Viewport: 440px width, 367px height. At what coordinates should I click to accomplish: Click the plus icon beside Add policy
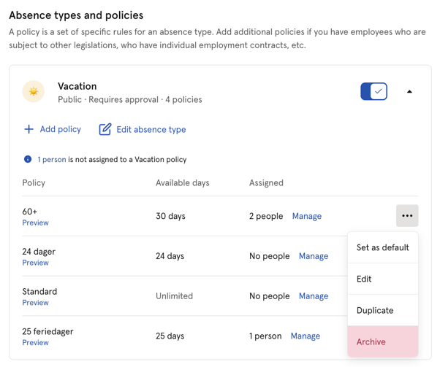point(29,129)
